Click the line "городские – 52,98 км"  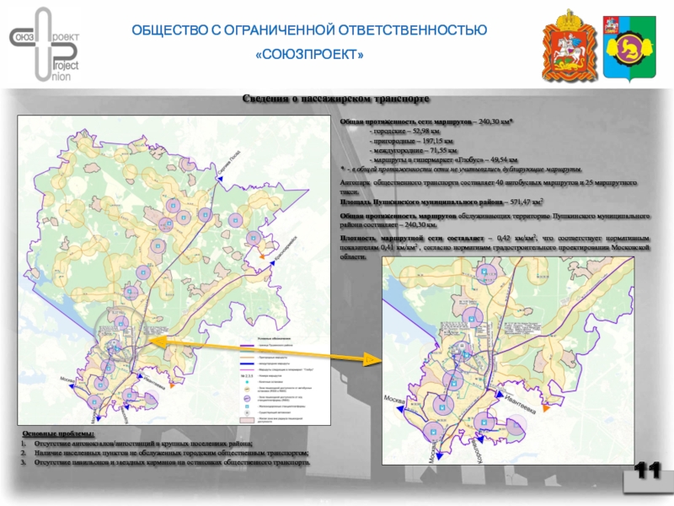click(404, 132)
